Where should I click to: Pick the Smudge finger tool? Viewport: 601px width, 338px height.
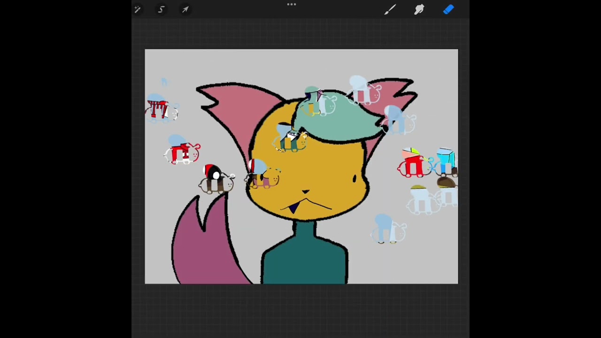click(x=419, y=9)
